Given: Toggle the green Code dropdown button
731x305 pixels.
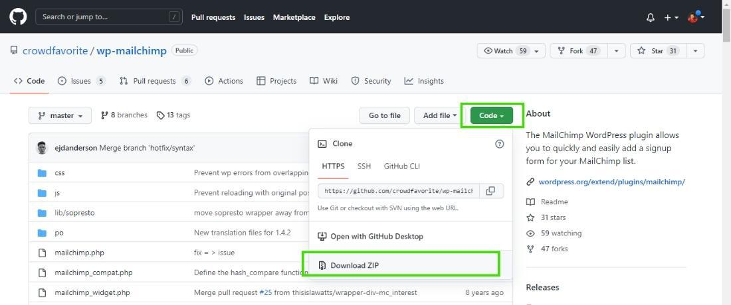Looking at the screenshot, I should coord(491,115).
